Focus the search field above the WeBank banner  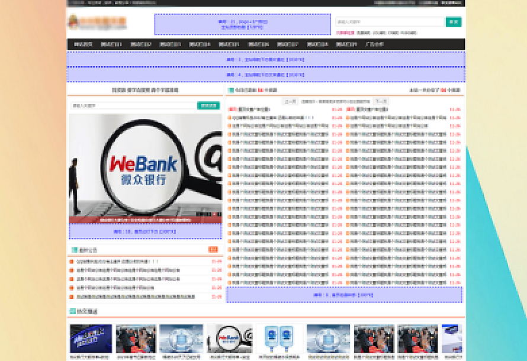(133, 105)
